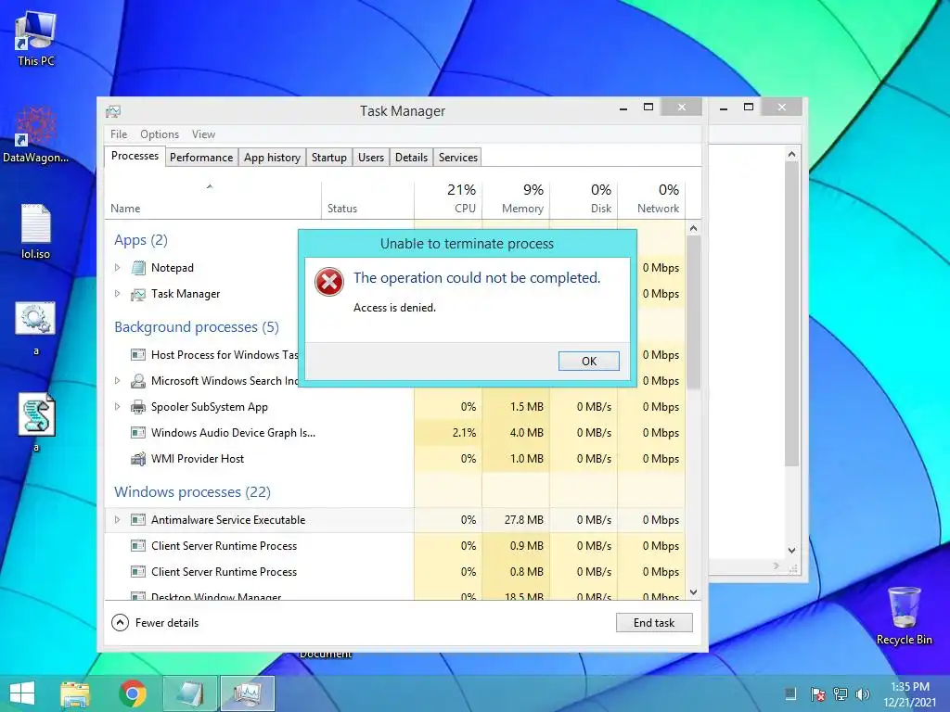Expand the Task Manager process entry
Screen dimensions: 950x712
[x=118, y=294]
